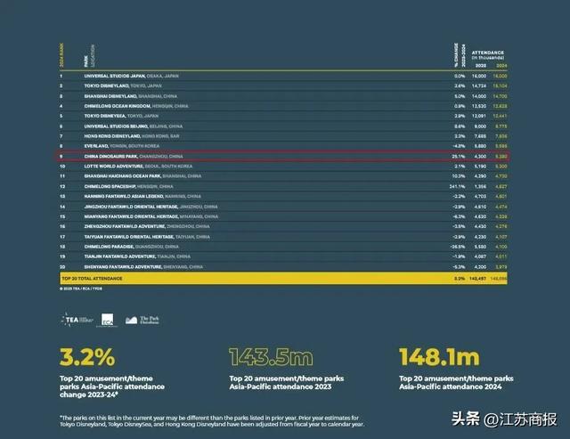Select the Universal Studios Beijing entry
The height and width of the screenshot is (439, 570).
134,126
